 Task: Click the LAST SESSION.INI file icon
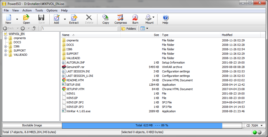tap(64, 71)
